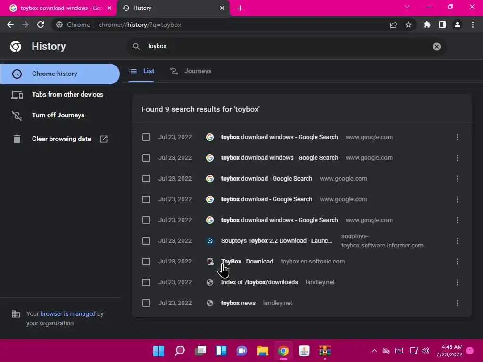The image size is (483, 362).
Task: Open the browser is managed link
Action: [68, 313]
